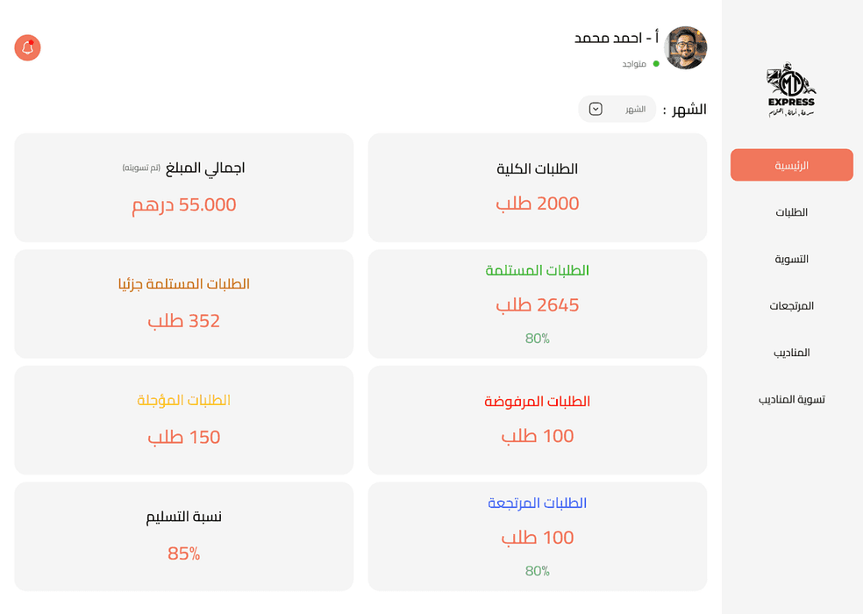Click the 85% delivery rate value

click(x=183, y=553)
